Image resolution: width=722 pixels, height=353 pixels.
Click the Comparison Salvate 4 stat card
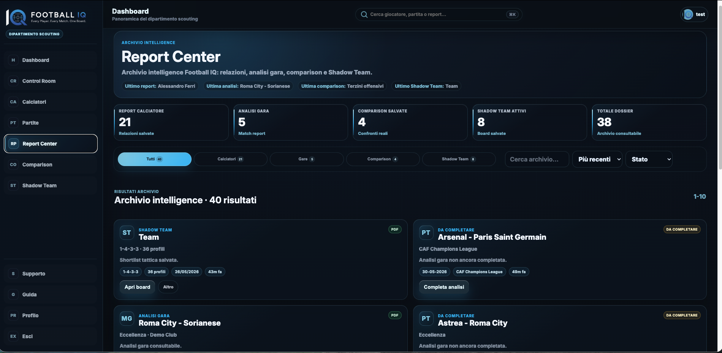tap(410, 122)
